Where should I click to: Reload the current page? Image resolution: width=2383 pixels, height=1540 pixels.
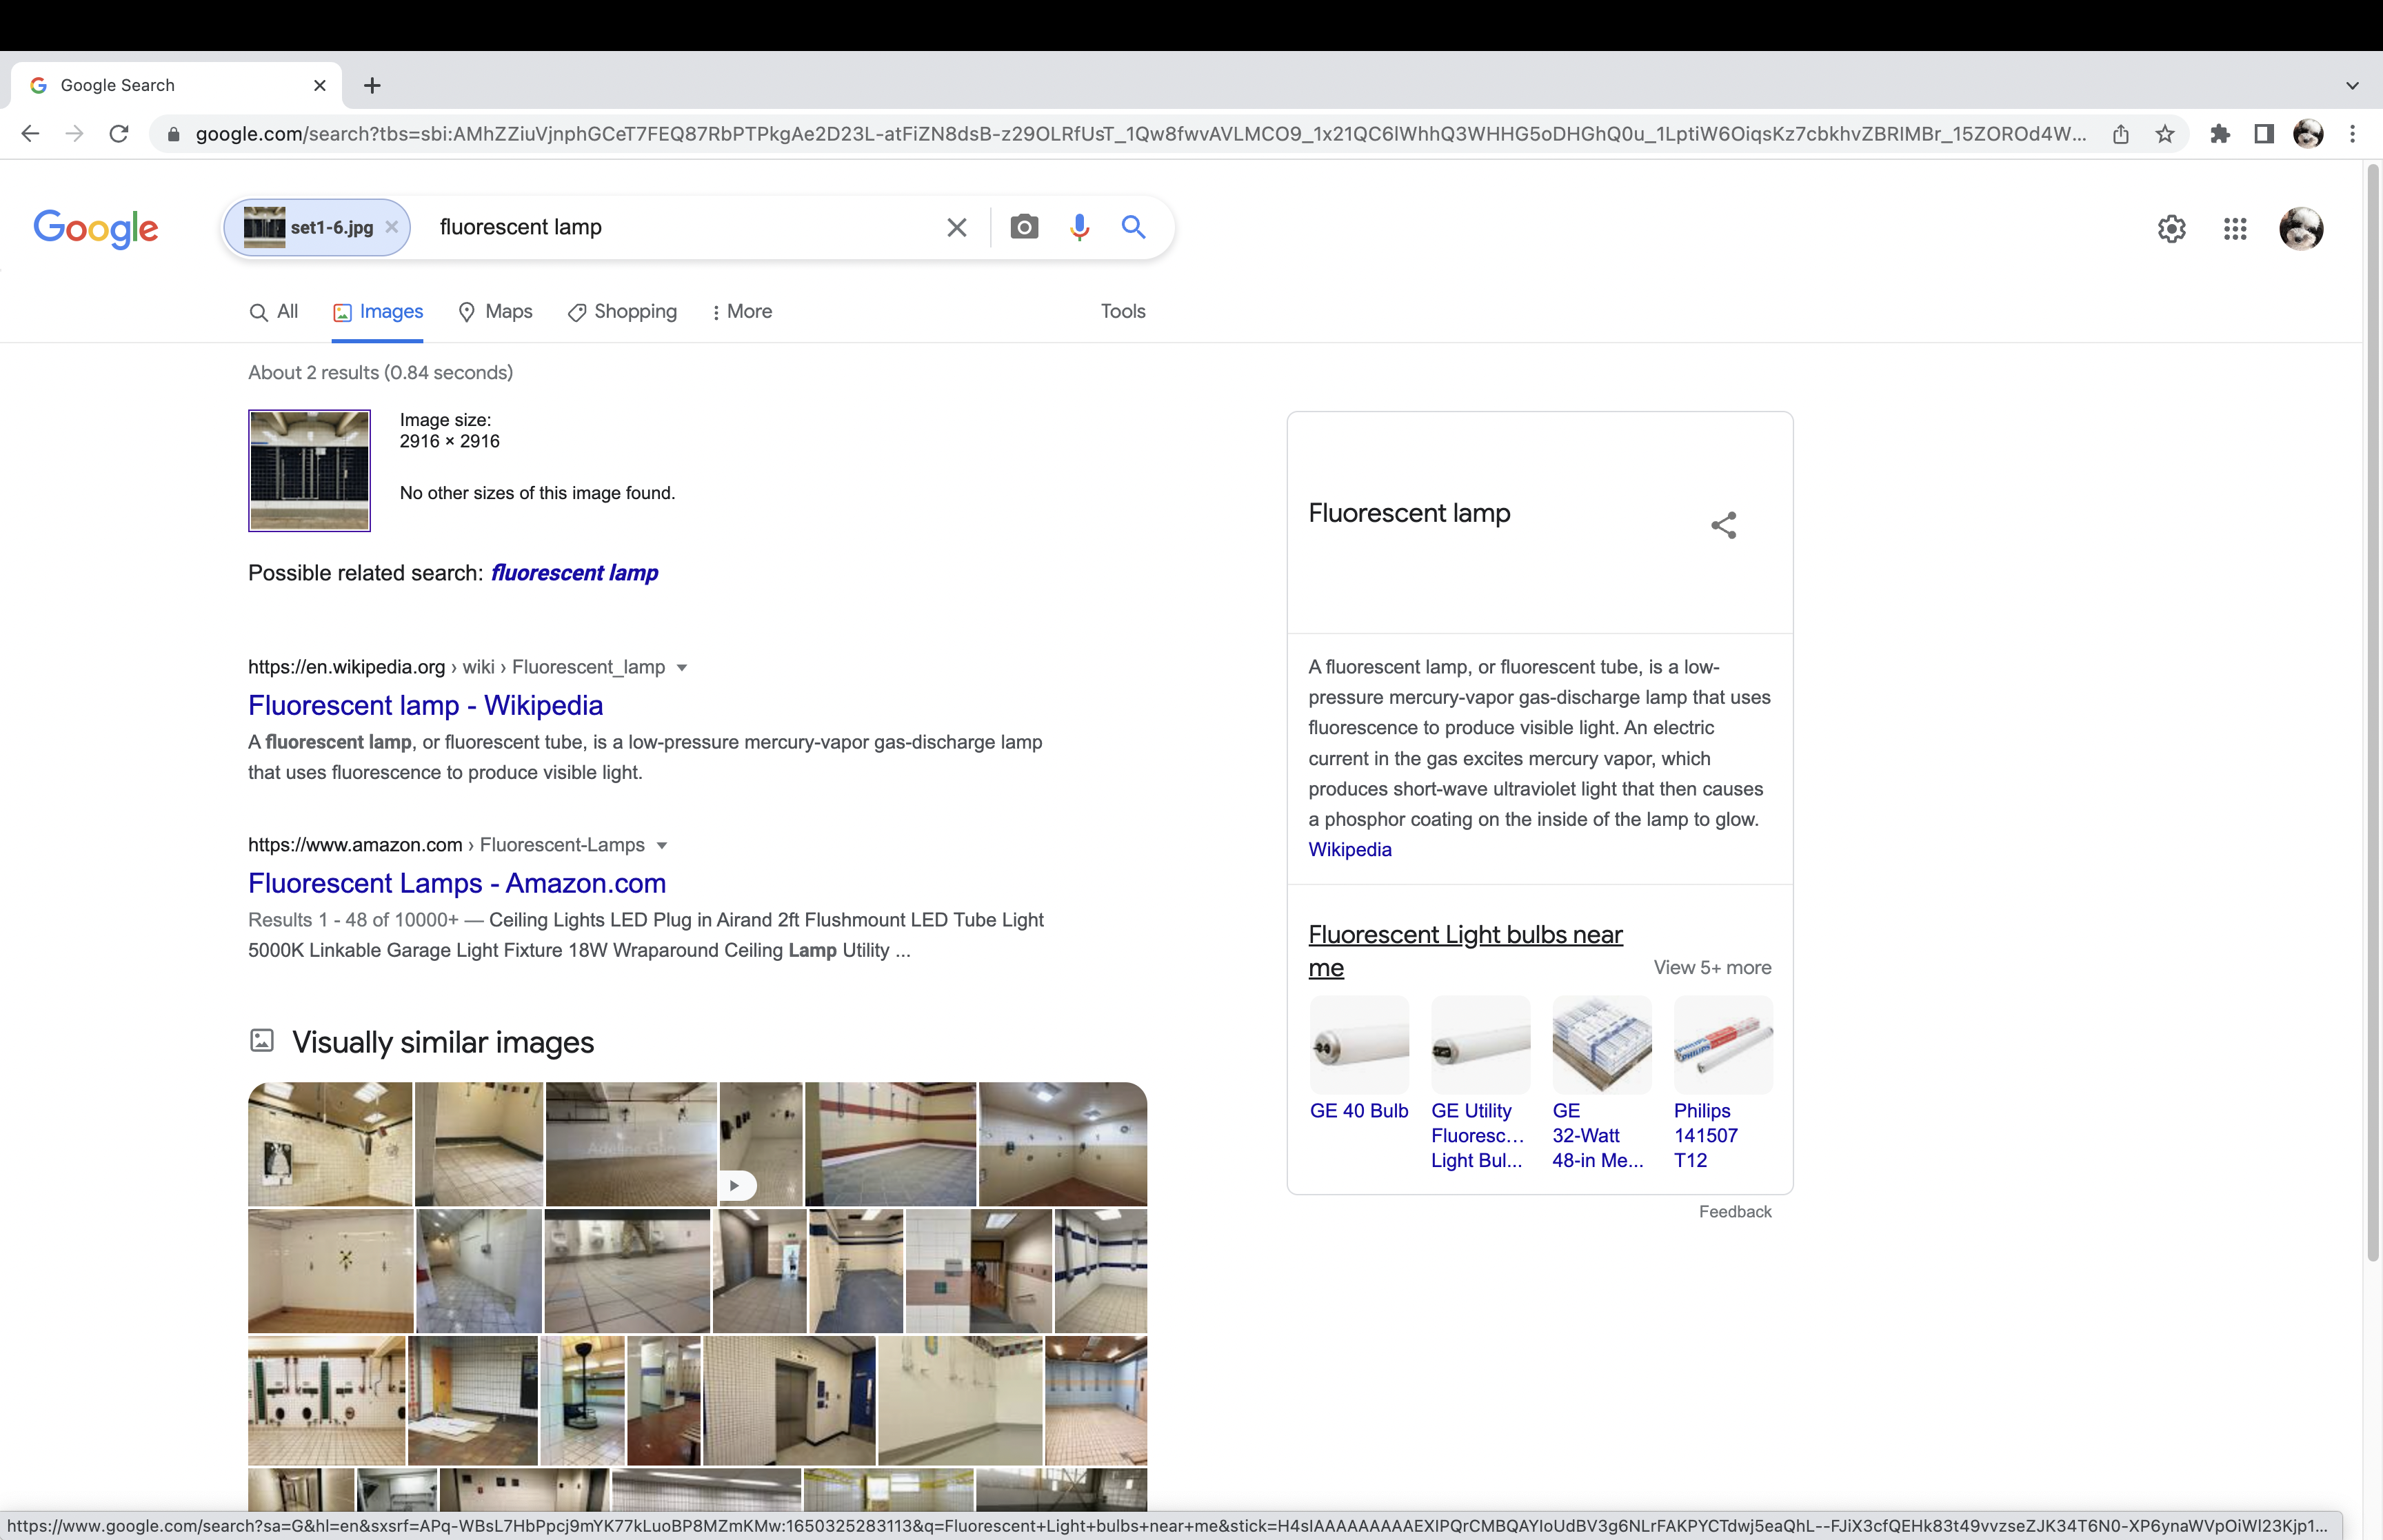pyautogui.click(x=119, y=134)
